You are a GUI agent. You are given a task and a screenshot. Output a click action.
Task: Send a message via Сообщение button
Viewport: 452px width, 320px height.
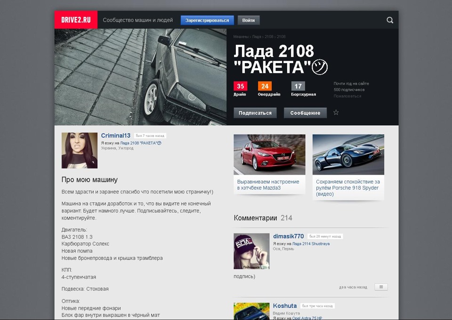pyautogui.click(x=305, y=113)
